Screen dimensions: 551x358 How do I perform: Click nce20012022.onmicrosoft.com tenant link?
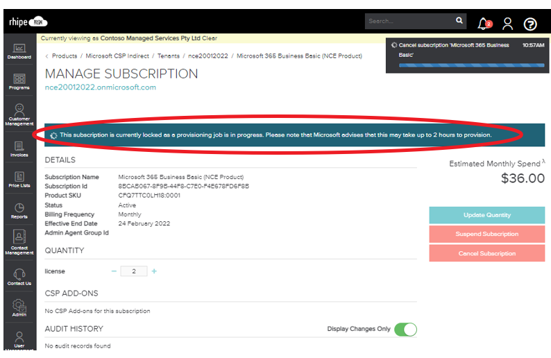(101, 87)
